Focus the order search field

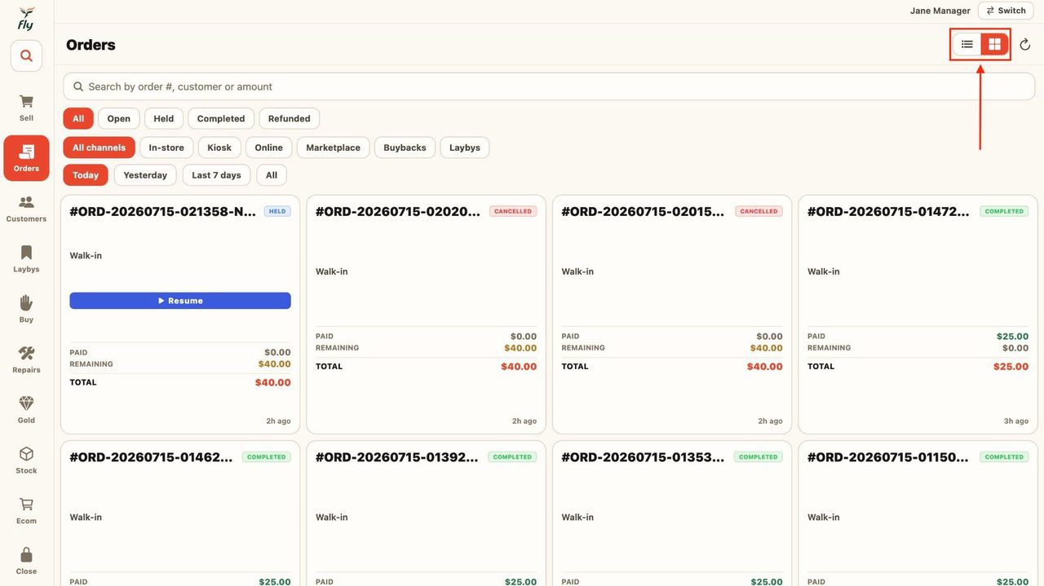click(x=549, y=86)
